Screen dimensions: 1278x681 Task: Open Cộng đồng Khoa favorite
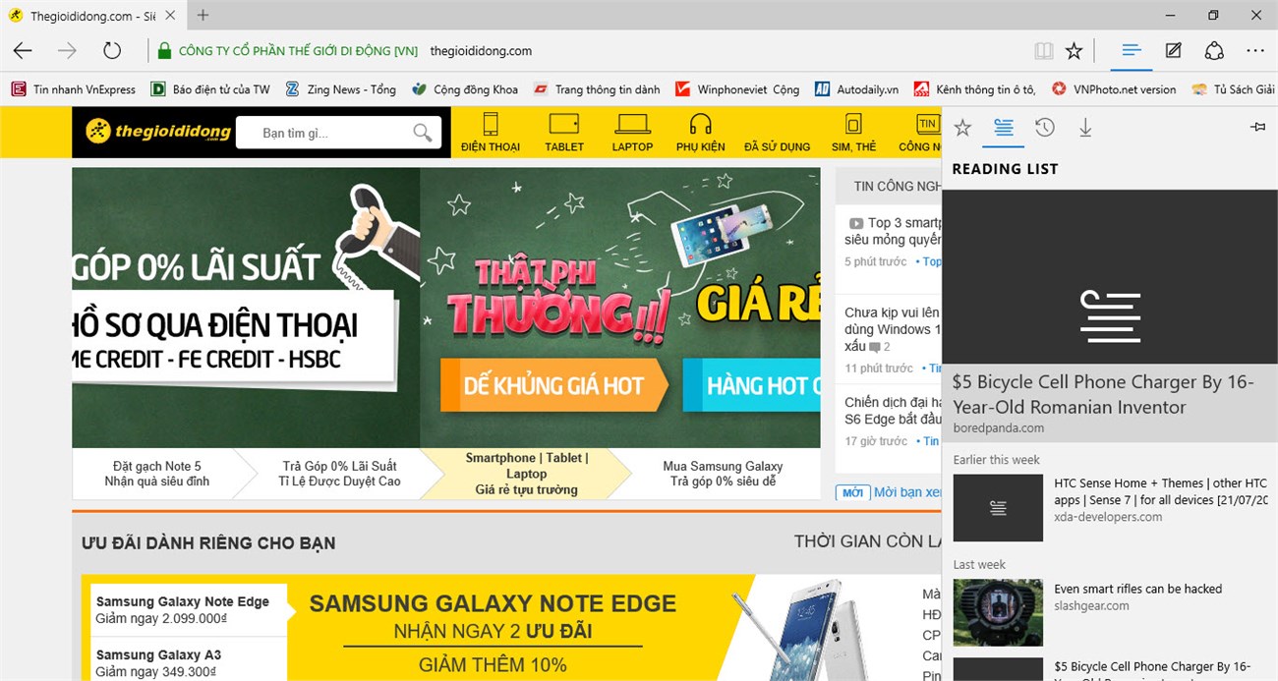[465, 89]
